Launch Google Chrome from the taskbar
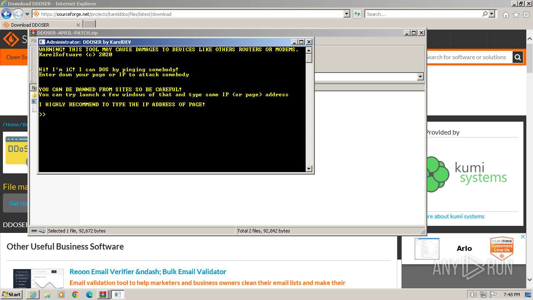The image size is (533, 300). coord(75,295)
